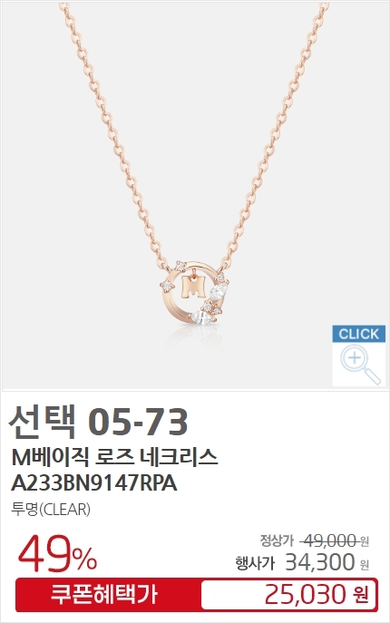Click the model code A233BN9147RPA
Screen dimensions: 390x623
point(93,483)
